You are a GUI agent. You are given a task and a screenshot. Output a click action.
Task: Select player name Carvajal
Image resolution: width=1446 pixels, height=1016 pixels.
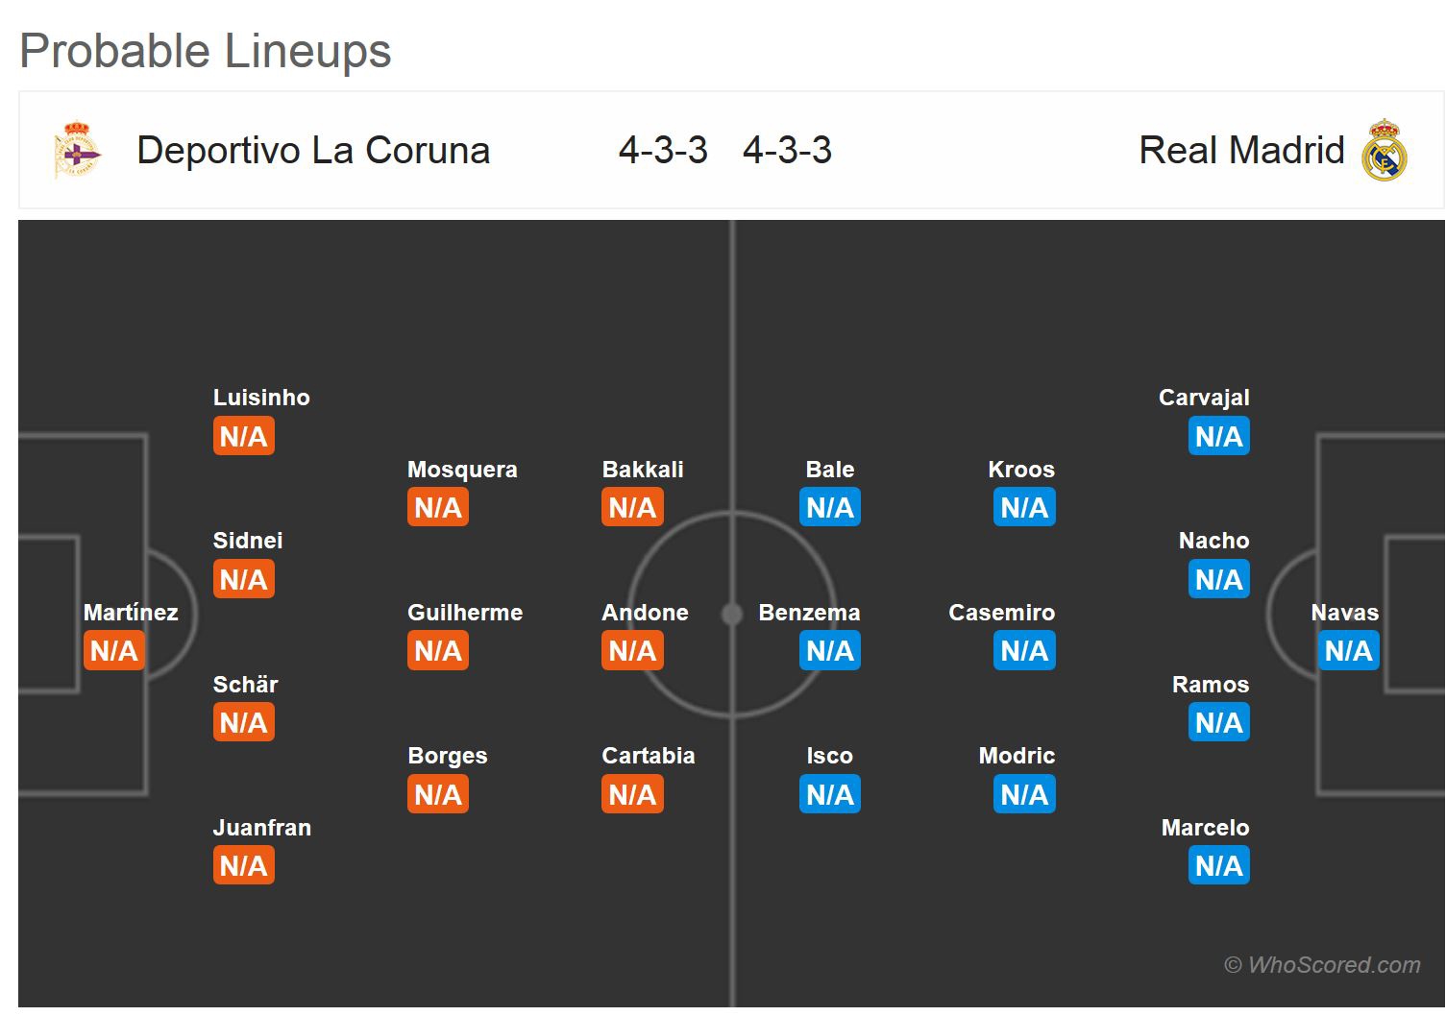1204,398
